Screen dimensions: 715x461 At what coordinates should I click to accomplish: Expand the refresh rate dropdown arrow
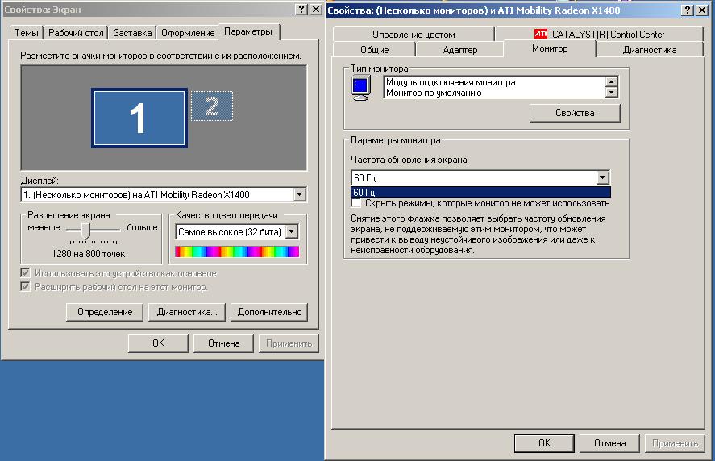[602, 177]
